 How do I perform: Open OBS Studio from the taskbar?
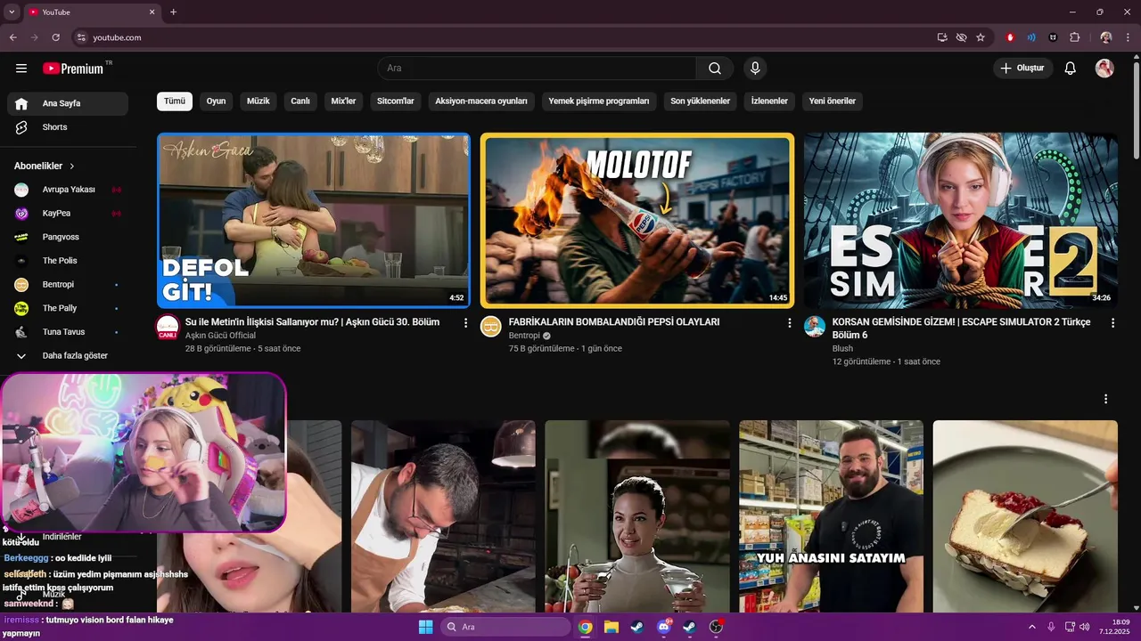pyautogui.click(x=716, y=627)
